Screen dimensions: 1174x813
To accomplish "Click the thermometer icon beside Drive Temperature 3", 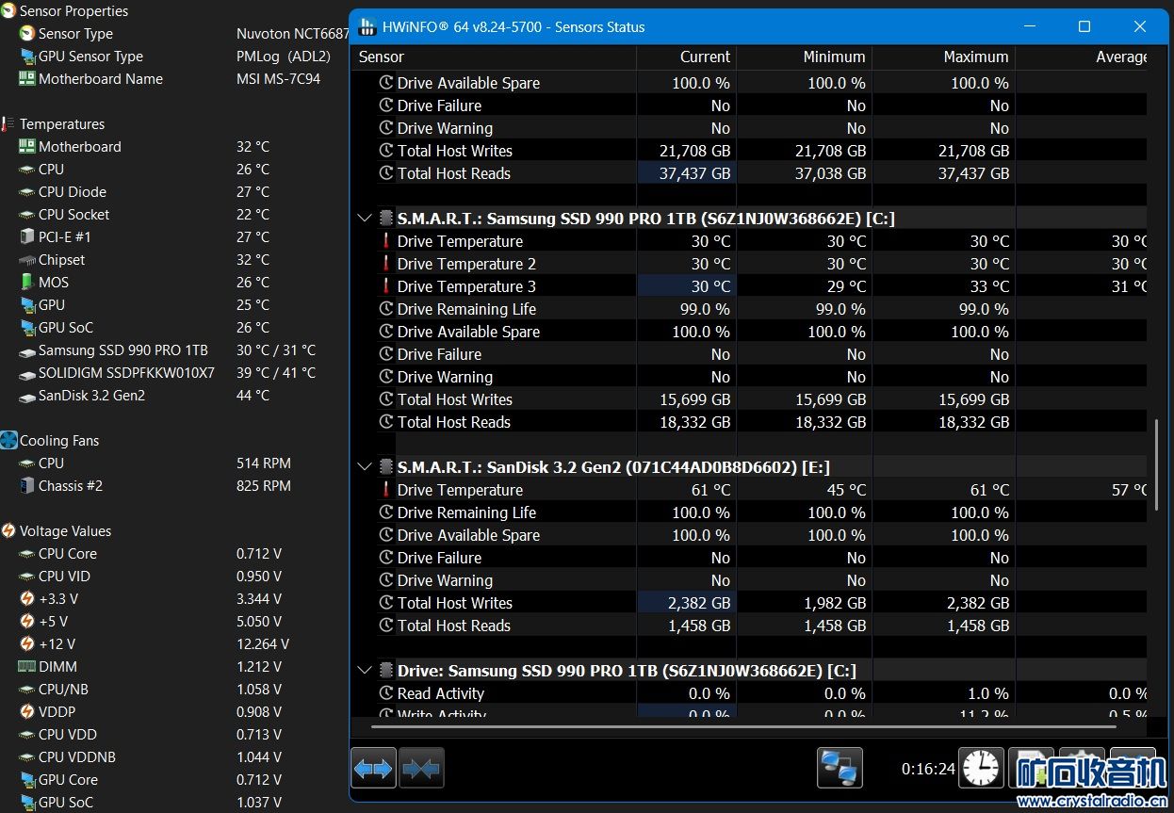I will click(x=385, y=286).
